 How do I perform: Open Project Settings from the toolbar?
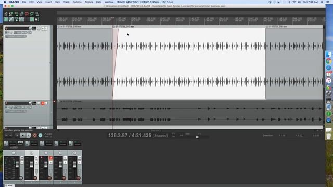point(21,14)
